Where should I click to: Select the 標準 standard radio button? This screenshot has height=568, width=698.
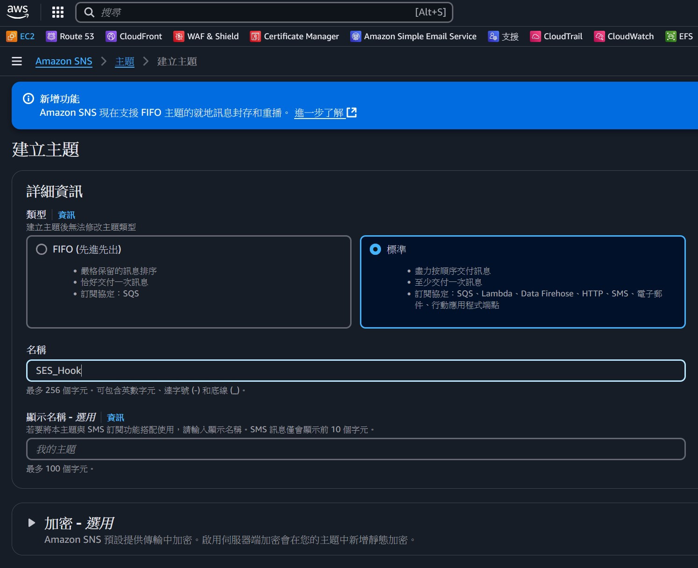click(x=375, y=249)
